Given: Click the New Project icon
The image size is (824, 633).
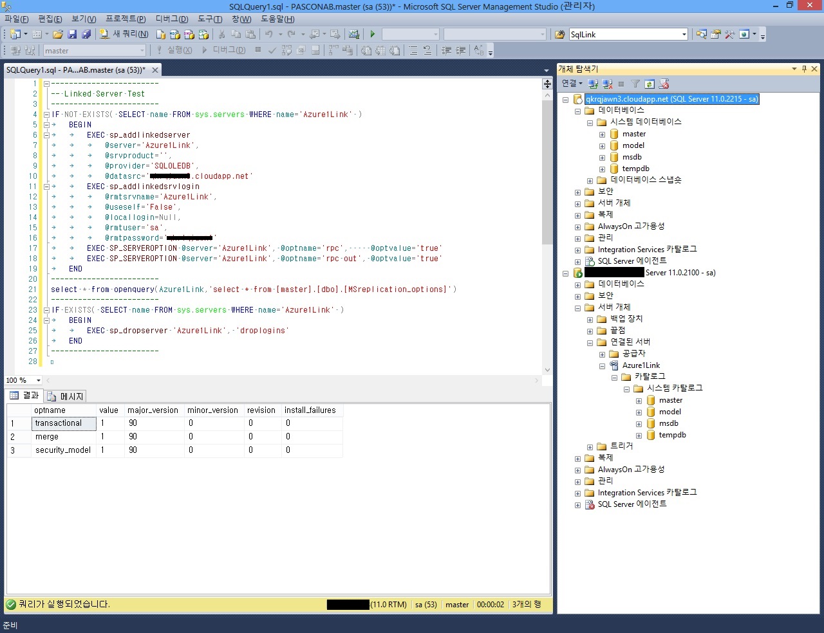Looking at the screenshot, I should click(15, 34).
